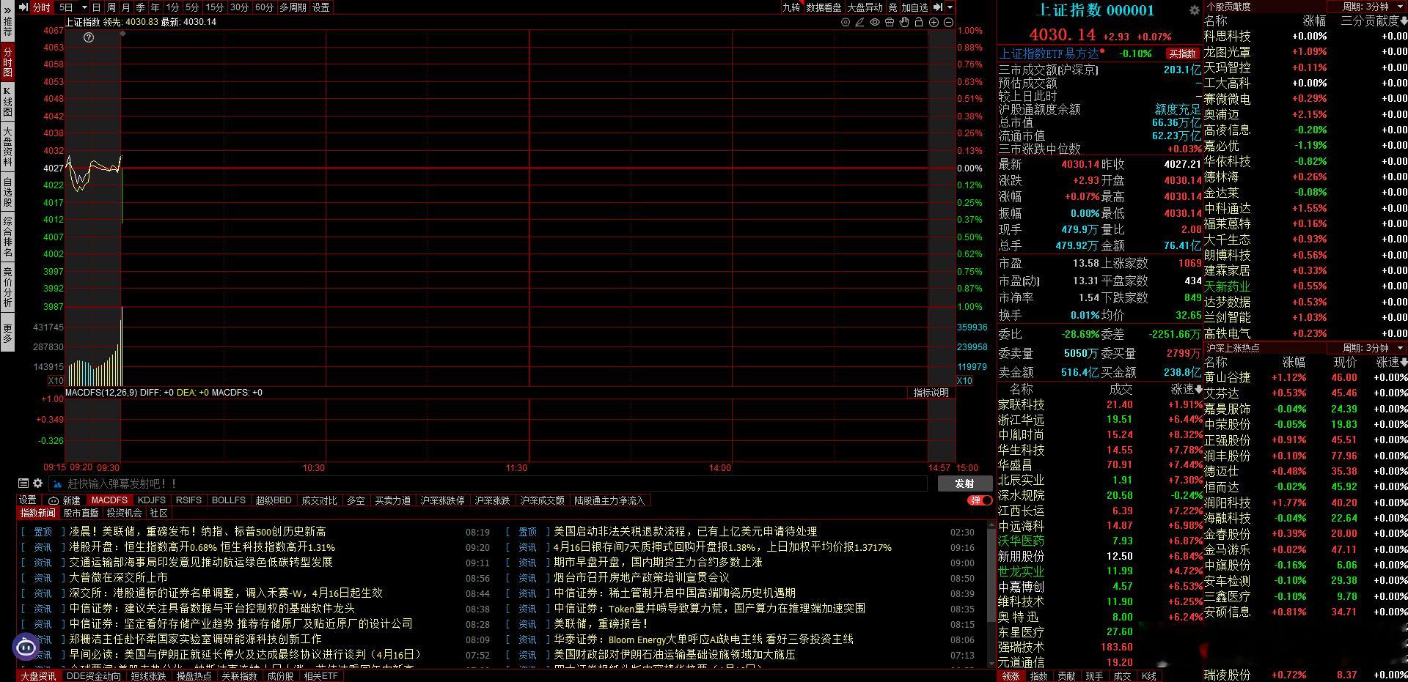This screenshot has height=682, width=1408.
Task: Expand the 5日 period dropdown arrow
Action: [x=84, y=7]
